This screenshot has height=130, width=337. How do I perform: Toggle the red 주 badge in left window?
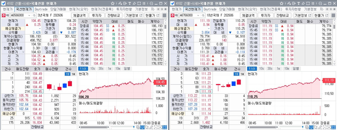(x=4, y=15)
